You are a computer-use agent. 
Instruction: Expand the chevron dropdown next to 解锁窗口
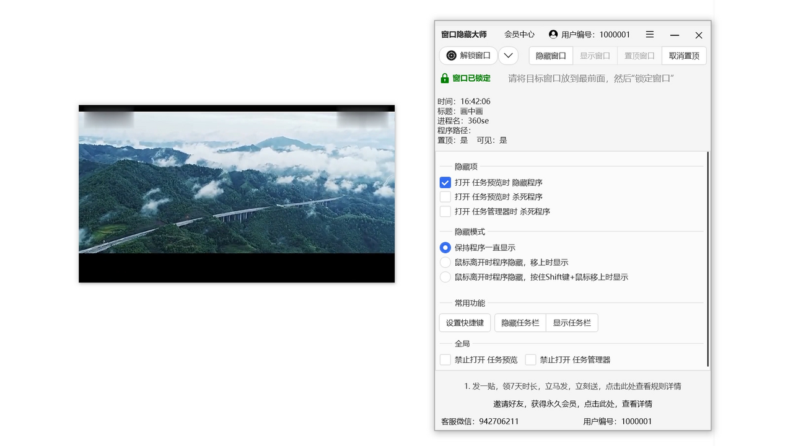tap(508, 56)
